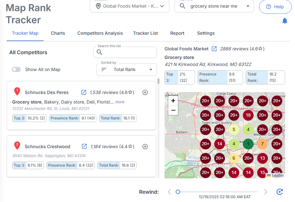Image resolution: width=295 pixels, height=202 pixels.
Task: Click the green rank 1 map marker
Action: click(x=248, y=144)
